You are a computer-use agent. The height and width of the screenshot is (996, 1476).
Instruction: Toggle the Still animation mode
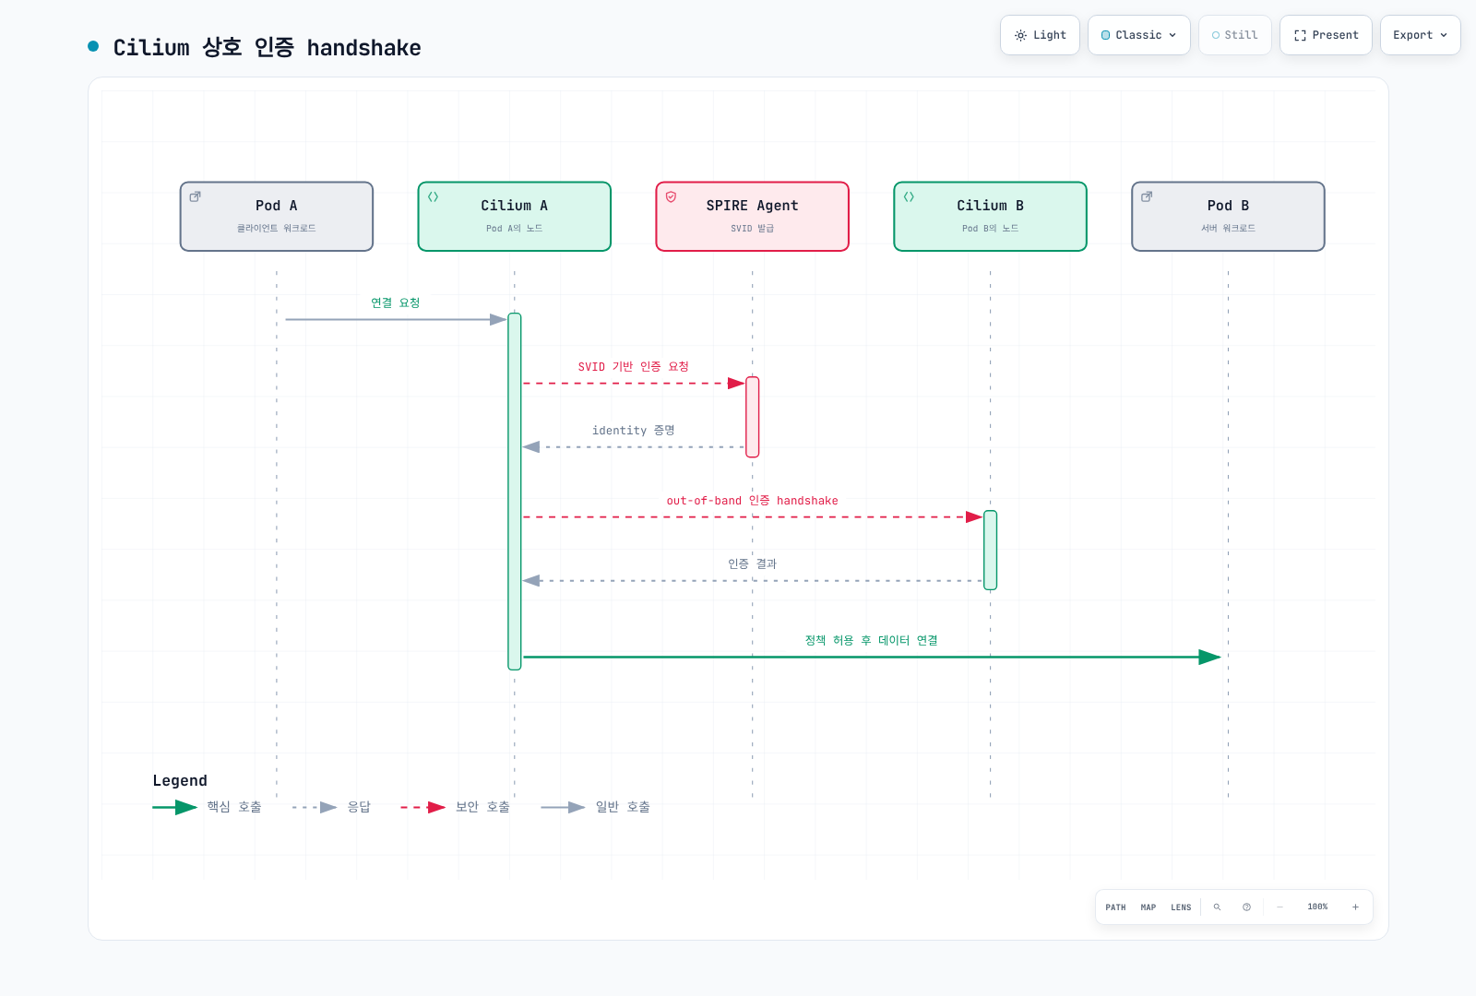coord(1235,35)
